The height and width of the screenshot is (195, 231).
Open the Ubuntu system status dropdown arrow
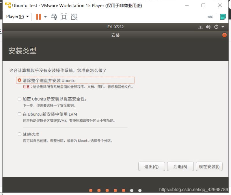coord(223,27)
